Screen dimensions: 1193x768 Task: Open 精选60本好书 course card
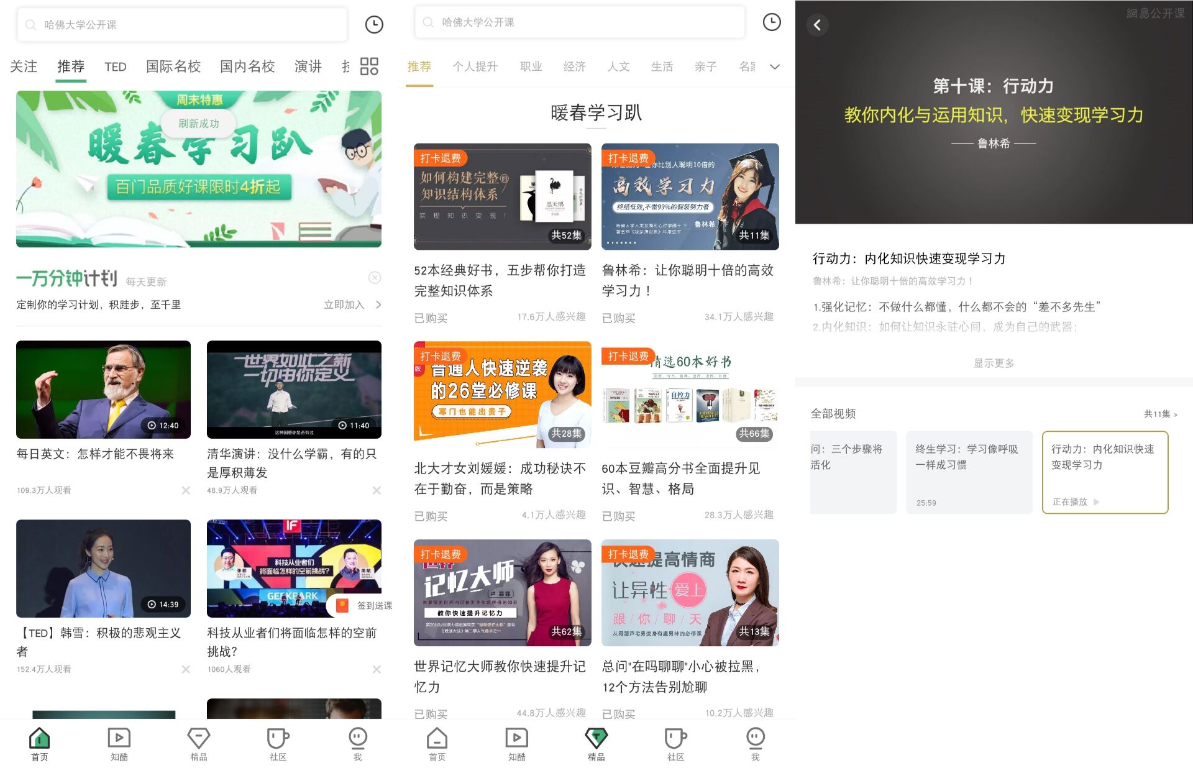click(690, 395)
